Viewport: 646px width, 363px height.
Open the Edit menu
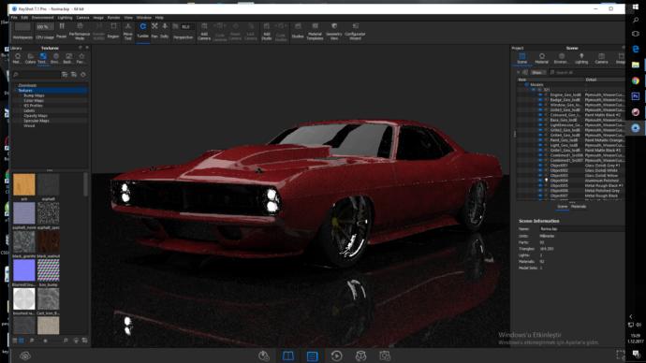(x=24, y=18)
